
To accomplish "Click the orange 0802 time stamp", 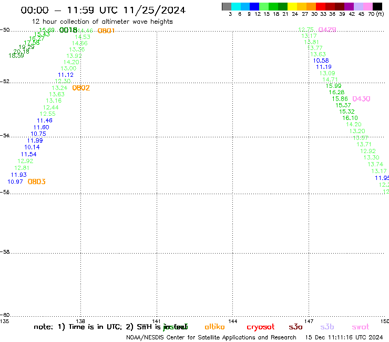I will 81,88.
